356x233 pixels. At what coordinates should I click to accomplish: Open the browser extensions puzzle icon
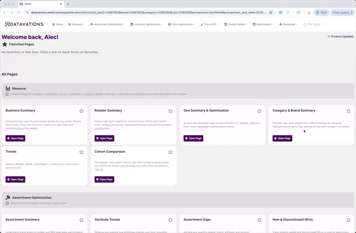[288, 13]
